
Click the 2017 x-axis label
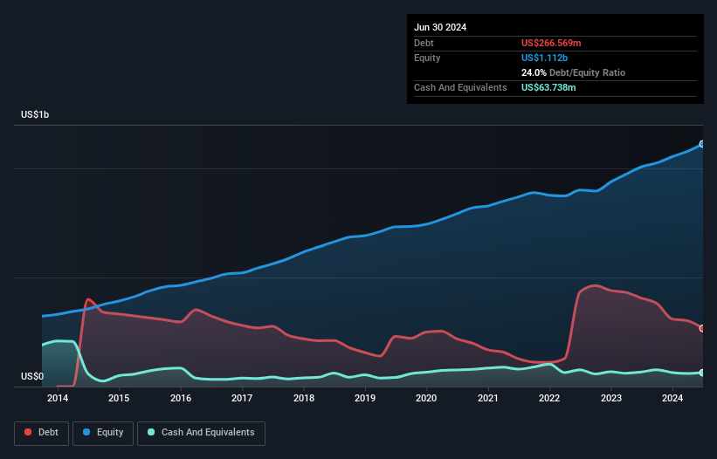coord(242,398)
